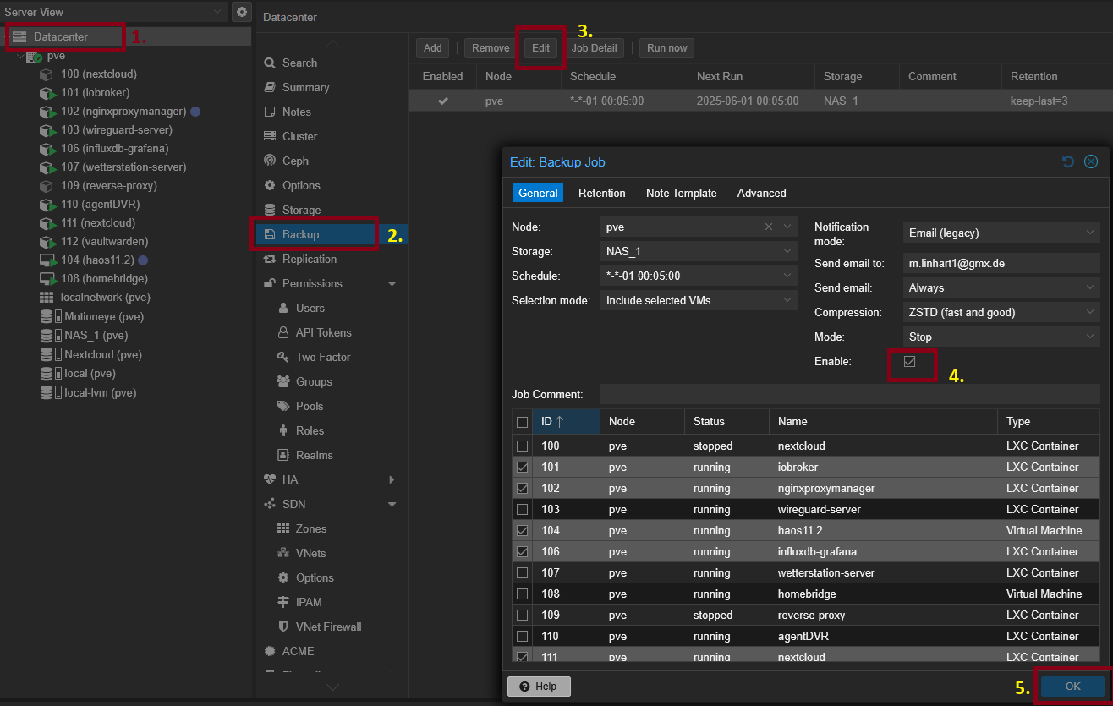Screen dimensions: 1113x706
Task: Click the reset icon in Edit Backup Job dialog
Action: click(x=1068, y=161)
